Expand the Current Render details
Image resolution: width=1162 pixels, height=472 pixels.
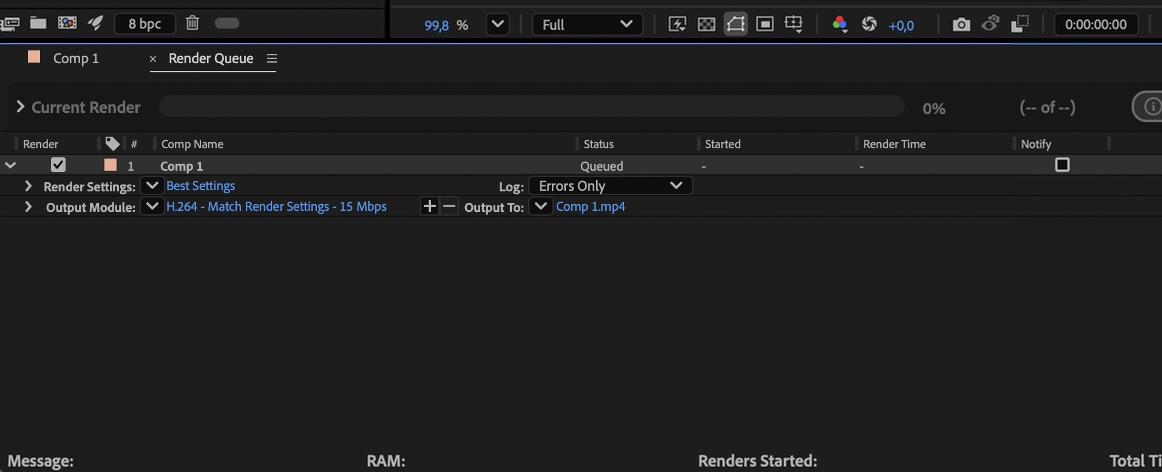(x=21, y=107)
